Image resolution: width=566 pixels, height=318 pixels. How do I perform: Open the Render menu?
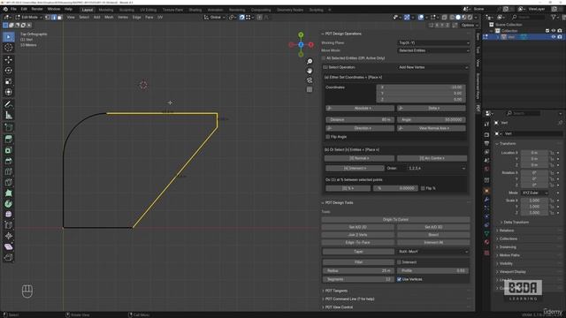pyautogui.click(x=37, y=9)
